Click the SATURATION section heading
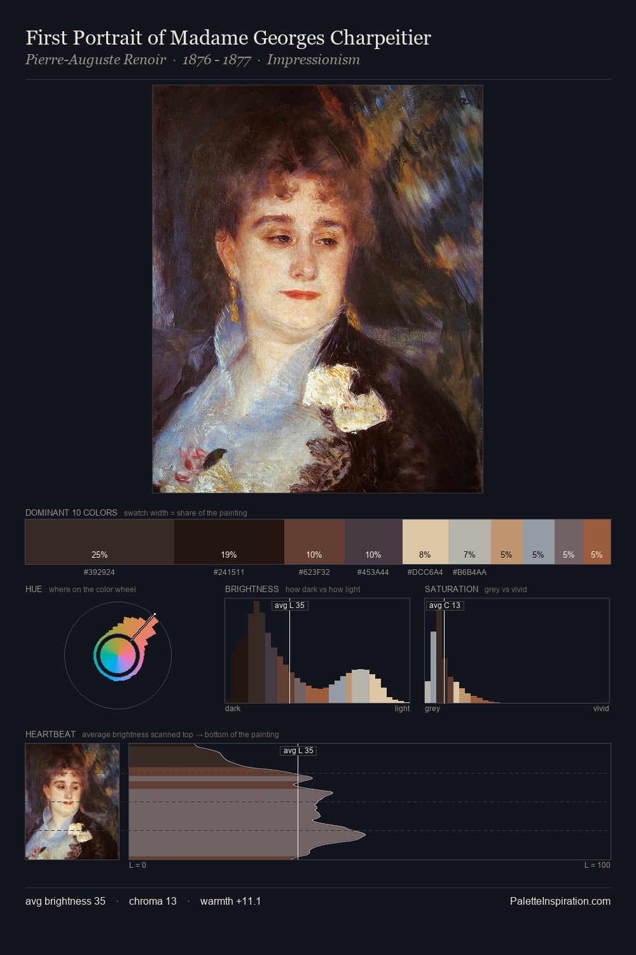 452,589
